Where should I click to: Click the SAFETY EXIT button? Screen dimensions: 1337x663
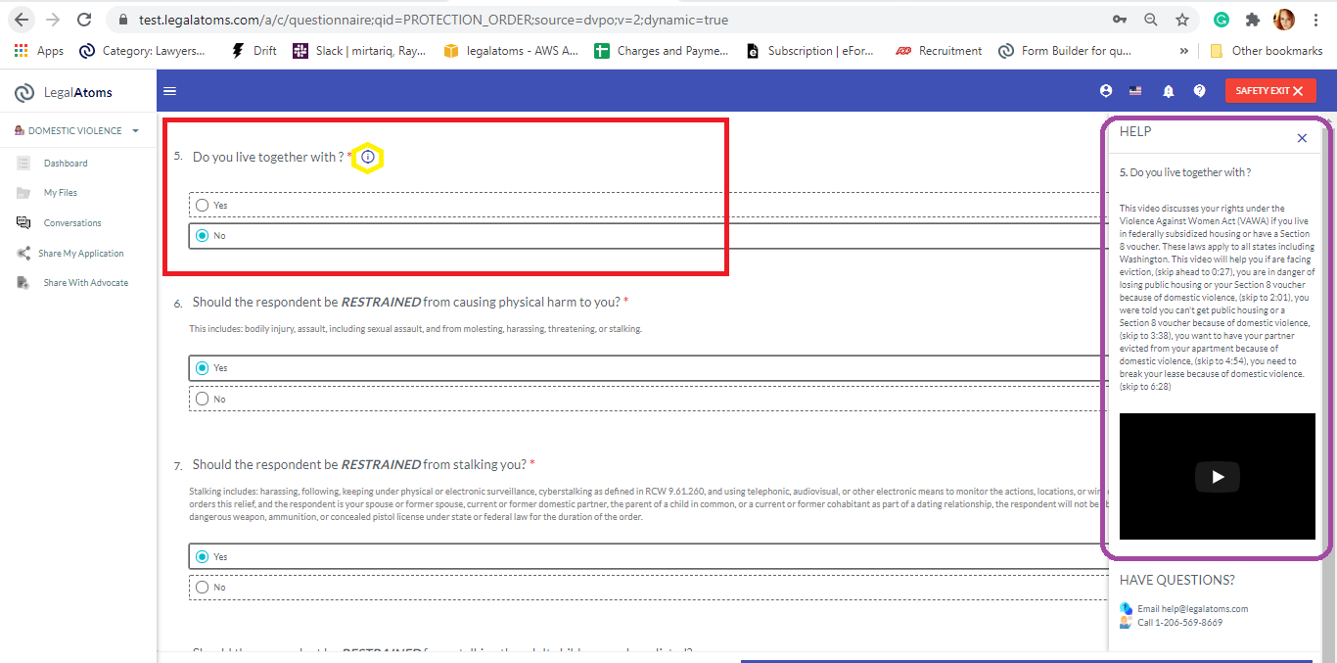point(1270,91)
